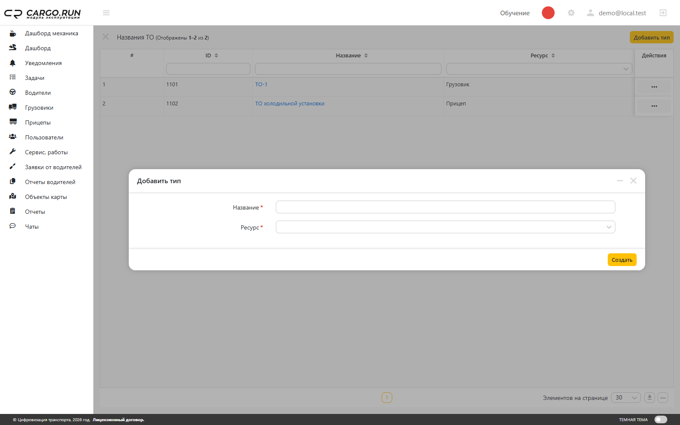Image resolution: width=680 pixels, height=425 pixels.
Task: Sort table by Ресурс column
Action: point(553,55)
